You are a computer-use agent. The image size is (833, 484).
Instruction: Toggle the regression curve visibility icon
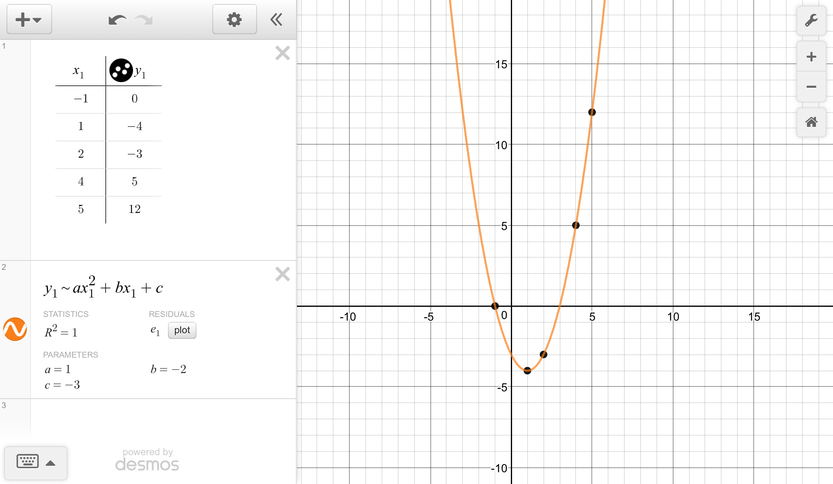[x=15, y=329]
